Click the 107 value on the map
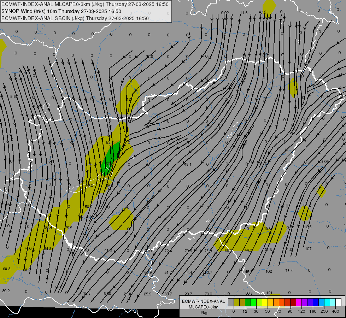The height and width of the screenshot is (318, 346). (x=308, y=249)
